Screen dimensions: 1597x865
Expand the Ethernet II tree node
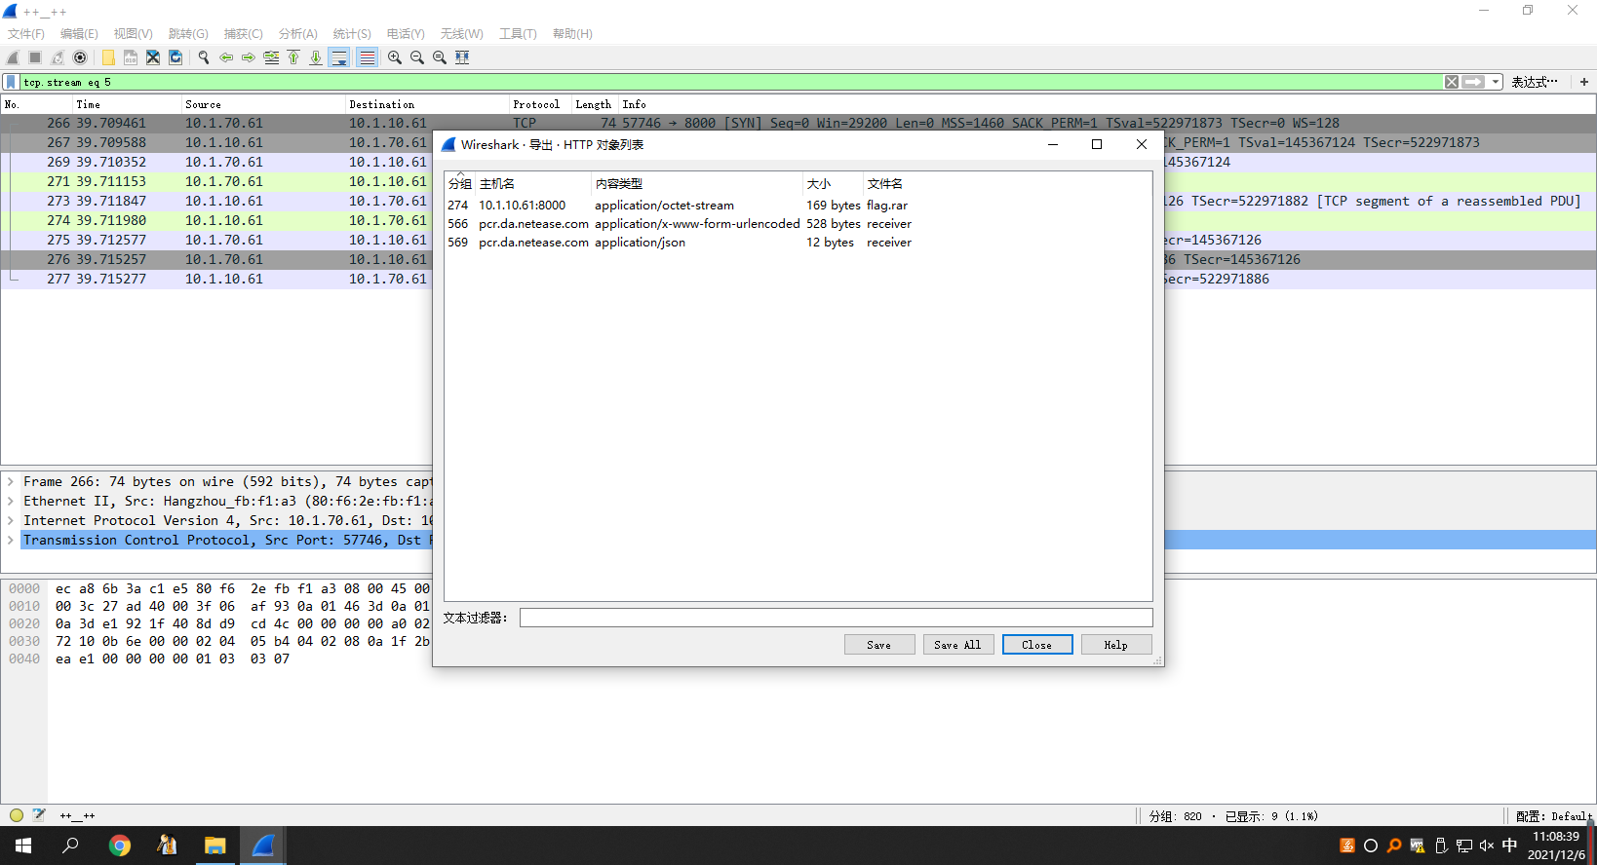pyautogui.click(x=11, y=501)
